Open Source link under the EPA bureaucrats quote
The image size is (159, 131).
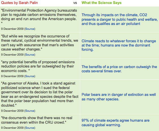30,29
